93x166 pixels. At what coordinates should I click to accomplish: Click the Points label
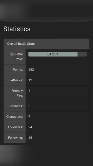point(18,70)
